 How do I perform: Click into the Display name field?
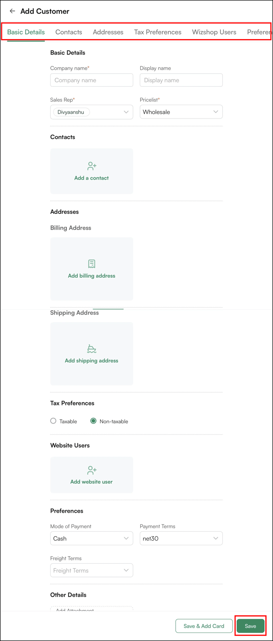tap(181, 80)
